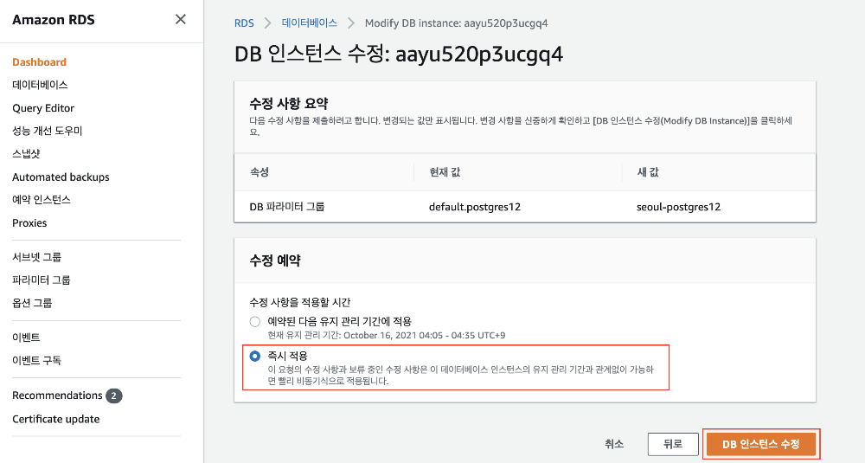Screen dimensions: 865x463
Task: Go to 데이터베이스 in the sidebar
Action: [x=40, y=85]
